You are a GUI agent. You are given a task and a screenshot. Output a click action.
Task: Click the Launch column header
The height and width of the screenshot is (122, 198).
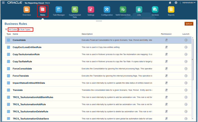(x=186, y=34)
